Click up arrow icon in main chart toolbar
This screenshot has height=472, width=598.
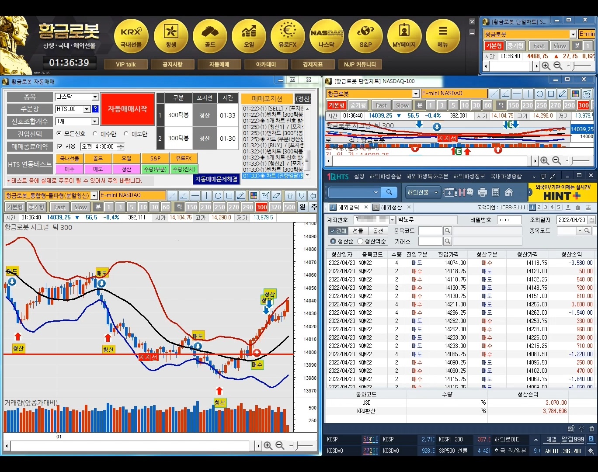coord(290,195)
